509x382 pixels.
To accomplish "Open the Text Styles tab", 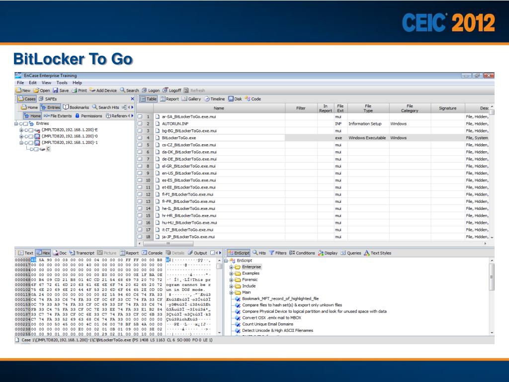I will 378,253.
